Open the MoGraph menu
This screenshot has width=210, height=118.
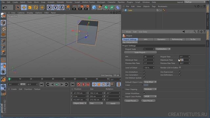point(101,2)
